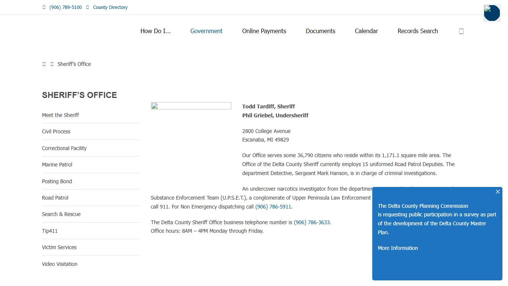
Task: Open the Calendar page
Action: [x=366, y=31]
